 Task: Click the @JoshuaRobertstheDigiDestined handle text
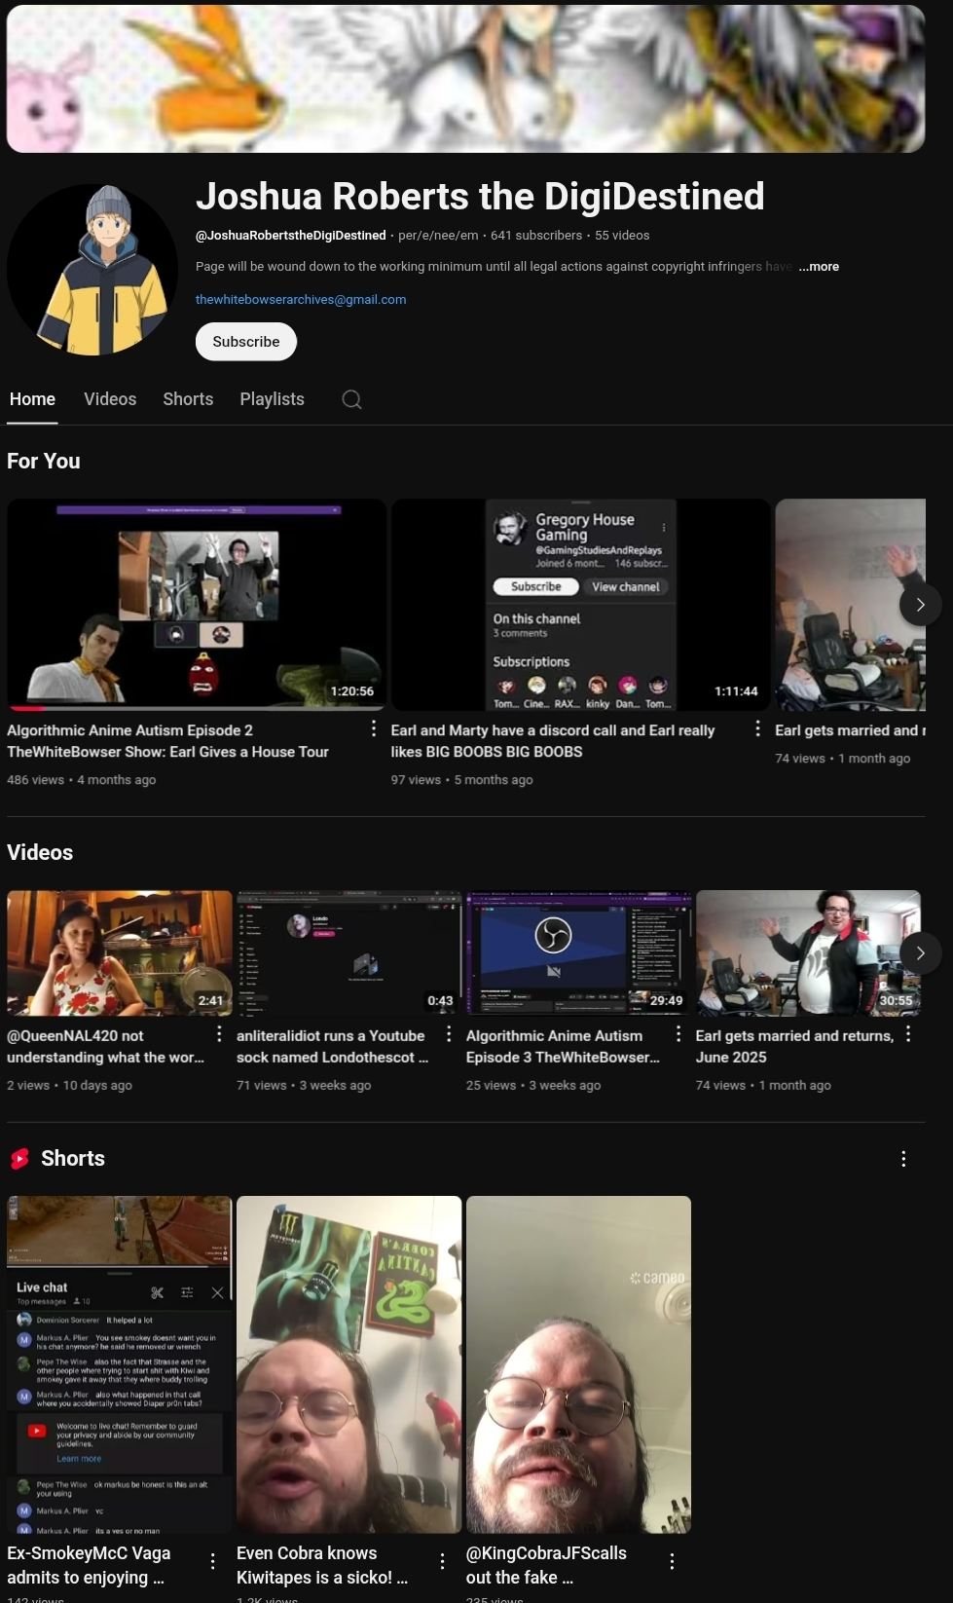pyautogui.click(x=291, y=236)
